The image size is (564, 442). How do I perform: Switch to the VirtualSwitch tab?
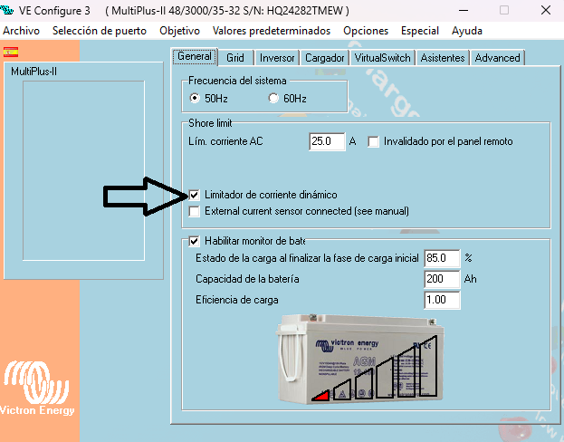click(x=382, y=58)
